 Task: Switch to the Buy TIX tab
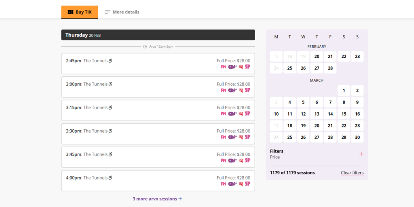click(x=80, y=12)
